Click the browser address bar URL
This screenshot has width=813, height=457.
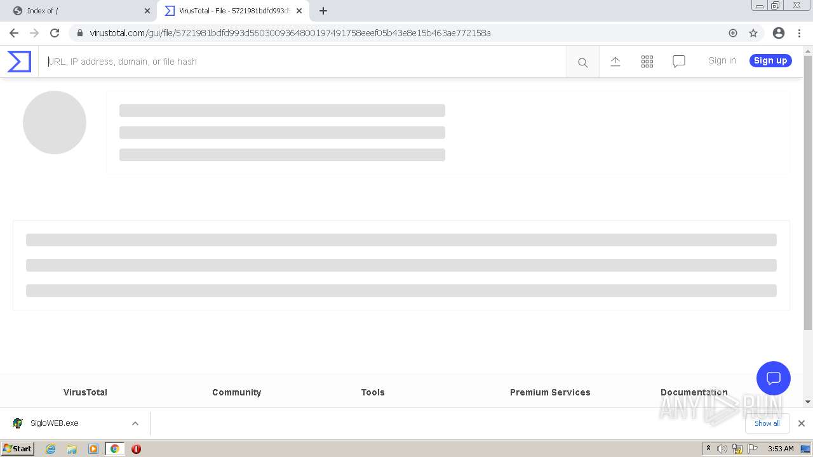pyautogui.click(x=290, y=33)
